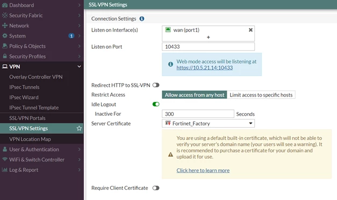
Task: Expand the System menu chevron
Action: (x=80, y=36)
